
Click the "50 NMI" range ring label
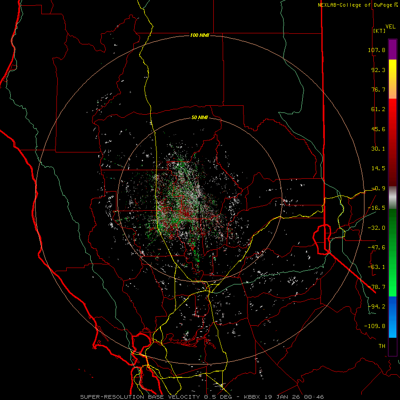click(x=200, y=117)
